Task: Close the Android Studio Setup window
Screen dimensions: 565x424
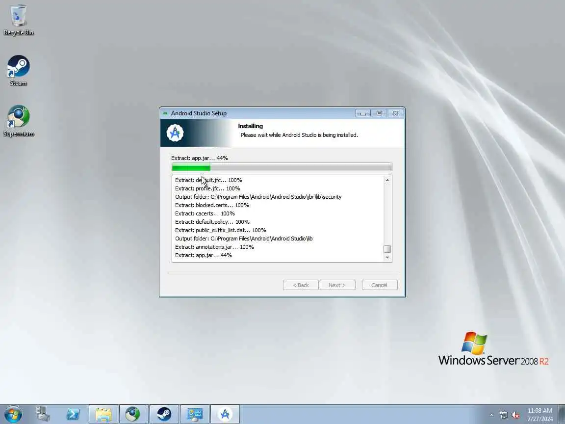Action: coord(395,113)
